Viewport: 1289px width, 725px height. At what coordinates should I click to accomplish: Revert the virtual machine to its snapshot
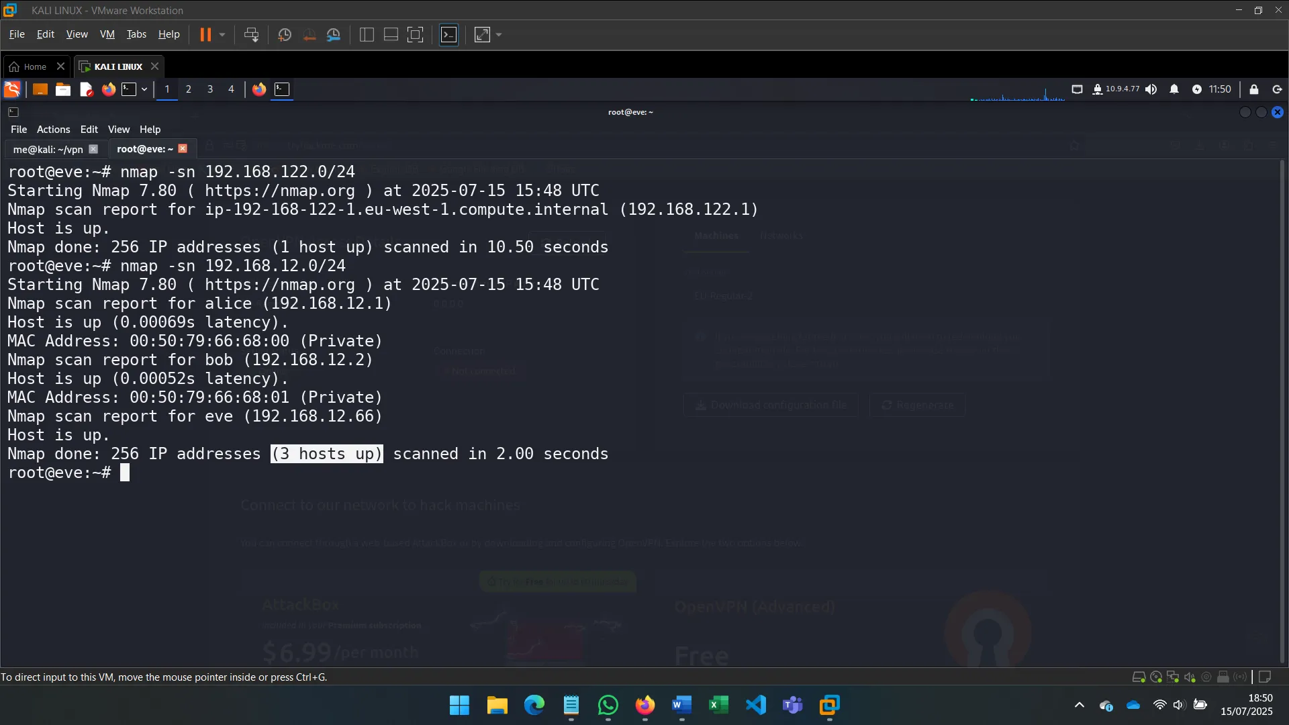pyautogui.click(x=309, y=34)
